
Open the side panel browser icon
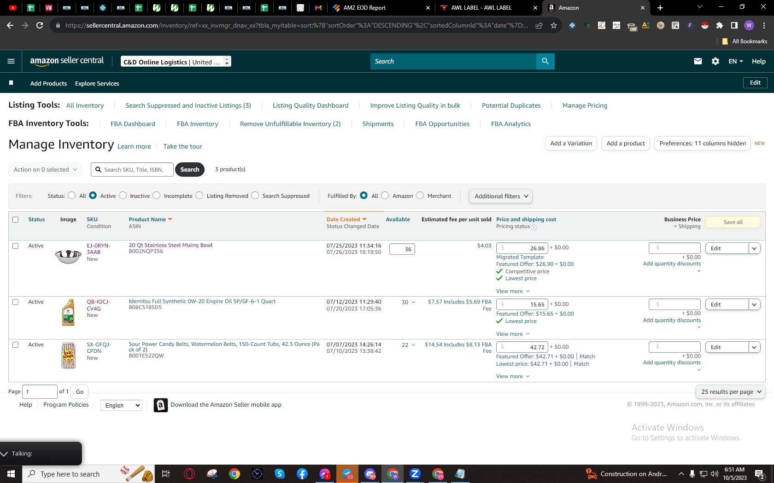pos(734,25)
